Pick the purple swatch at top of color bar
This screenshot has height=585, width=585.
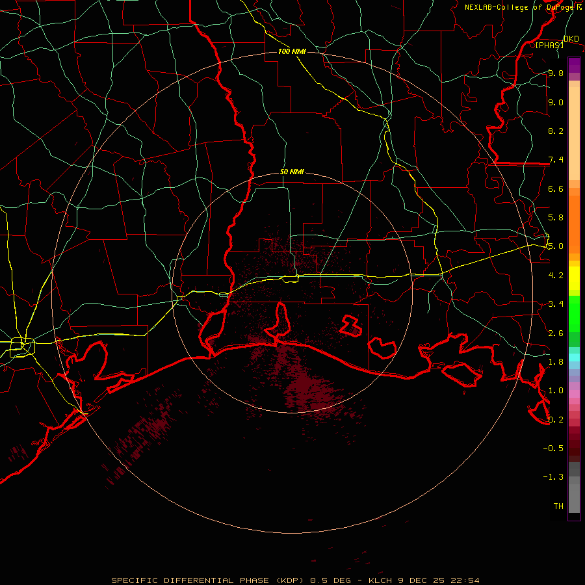[x=574, y=65]
